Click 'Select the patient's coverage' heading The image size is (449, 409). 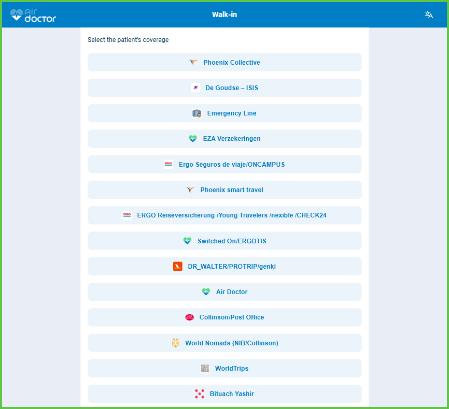128,40
